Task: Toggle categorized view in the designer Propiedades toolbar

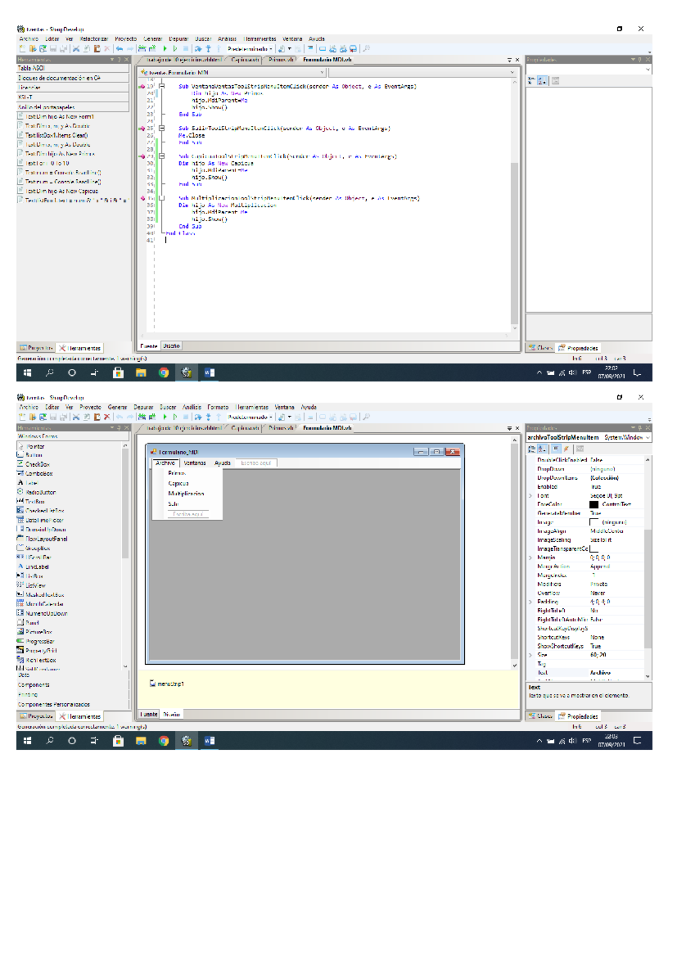Action: tap(531, 449)
